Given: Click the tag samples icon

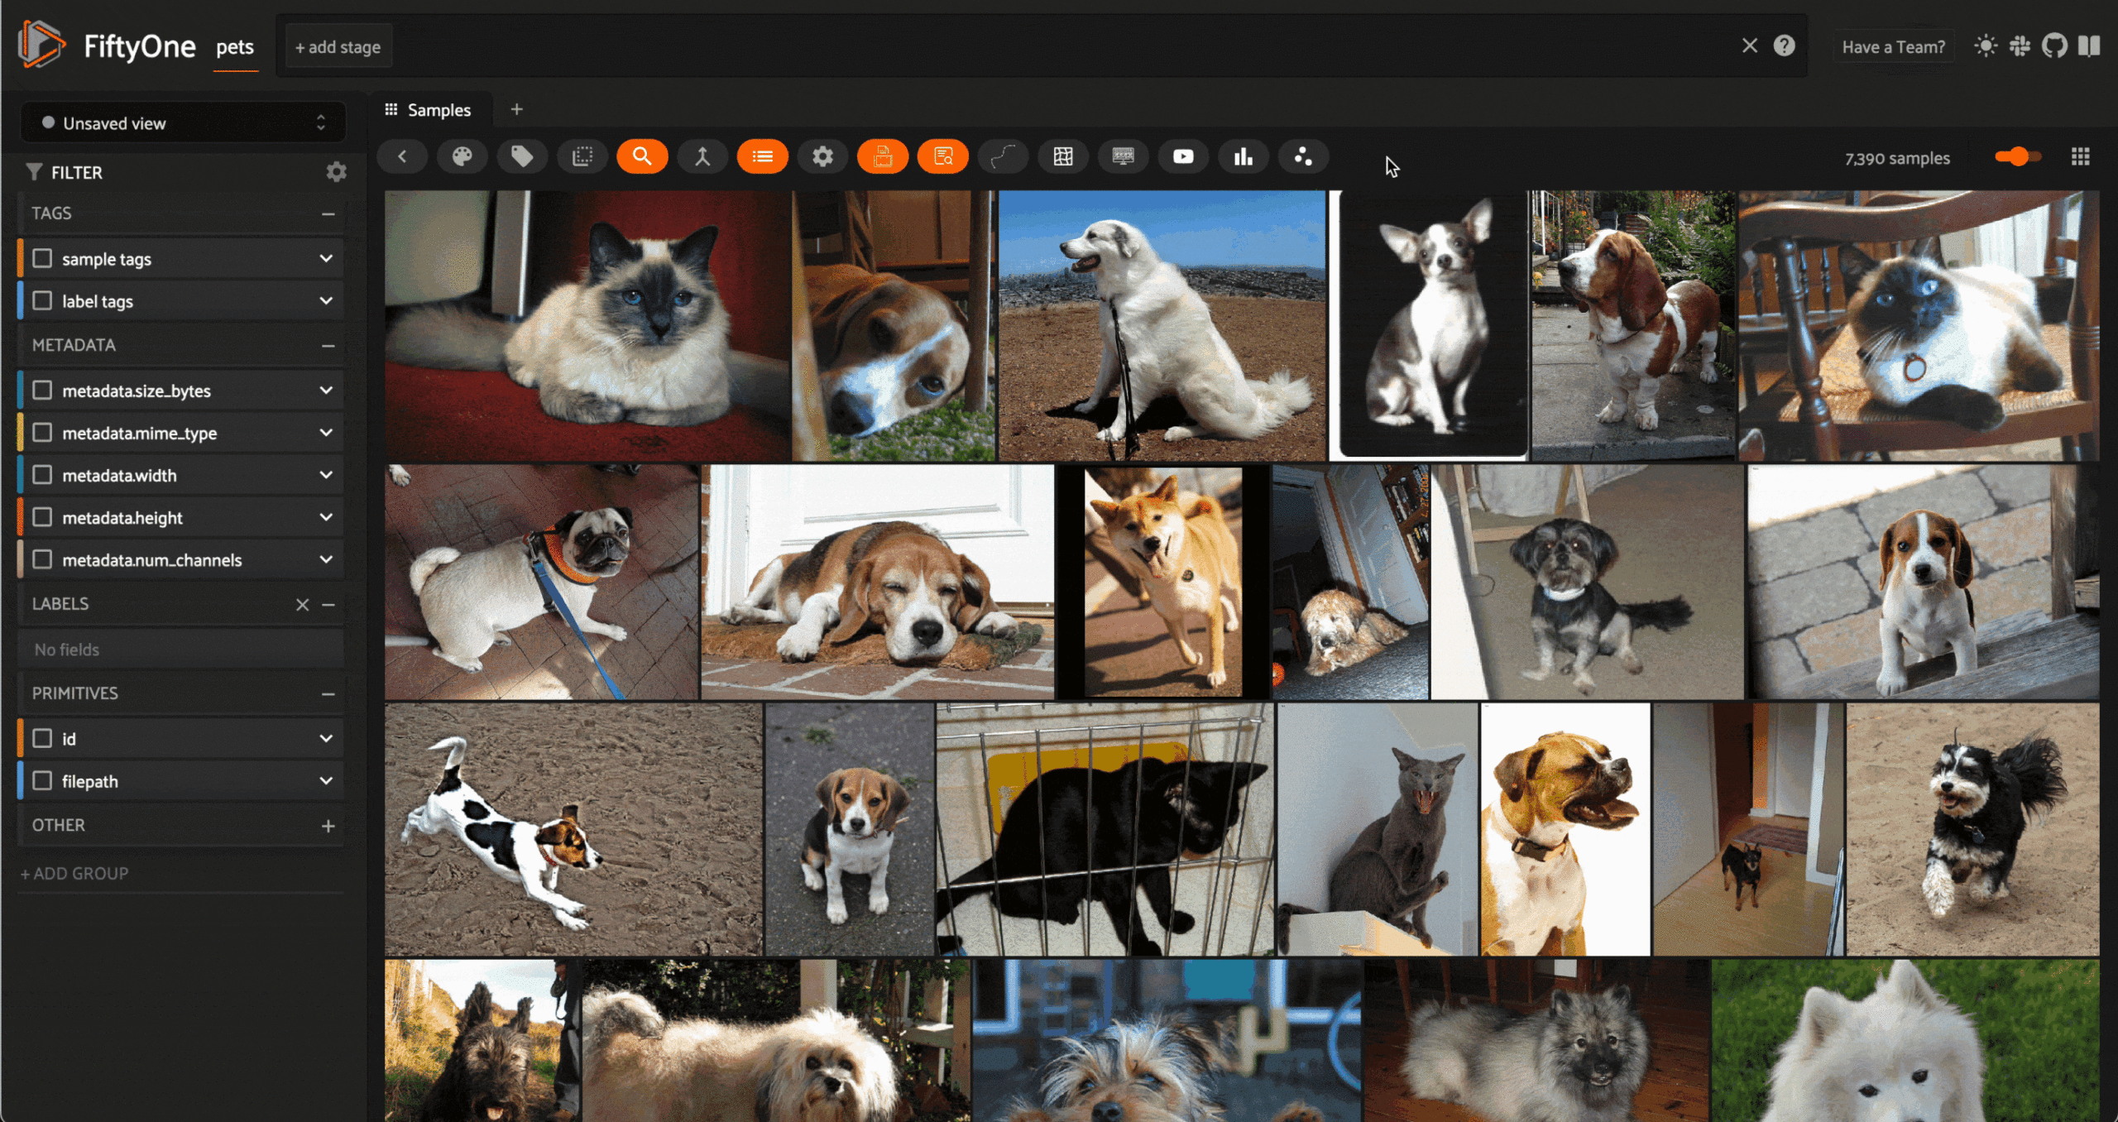Looking at the screenshot, I should point(522,156).
